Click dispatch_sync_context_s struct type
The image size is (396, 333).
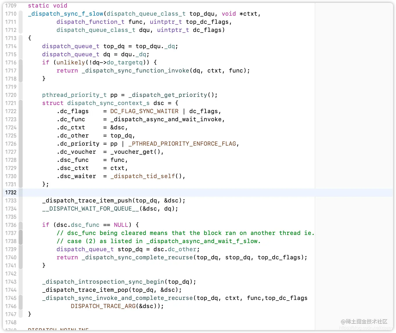(108, 103)
